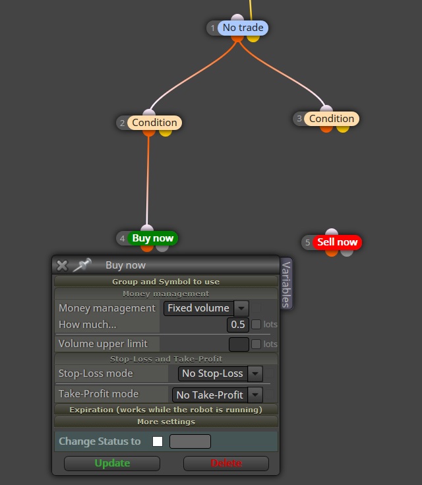Open the Variables side tab
Viewport: 422px width, 485px height.
286,284
